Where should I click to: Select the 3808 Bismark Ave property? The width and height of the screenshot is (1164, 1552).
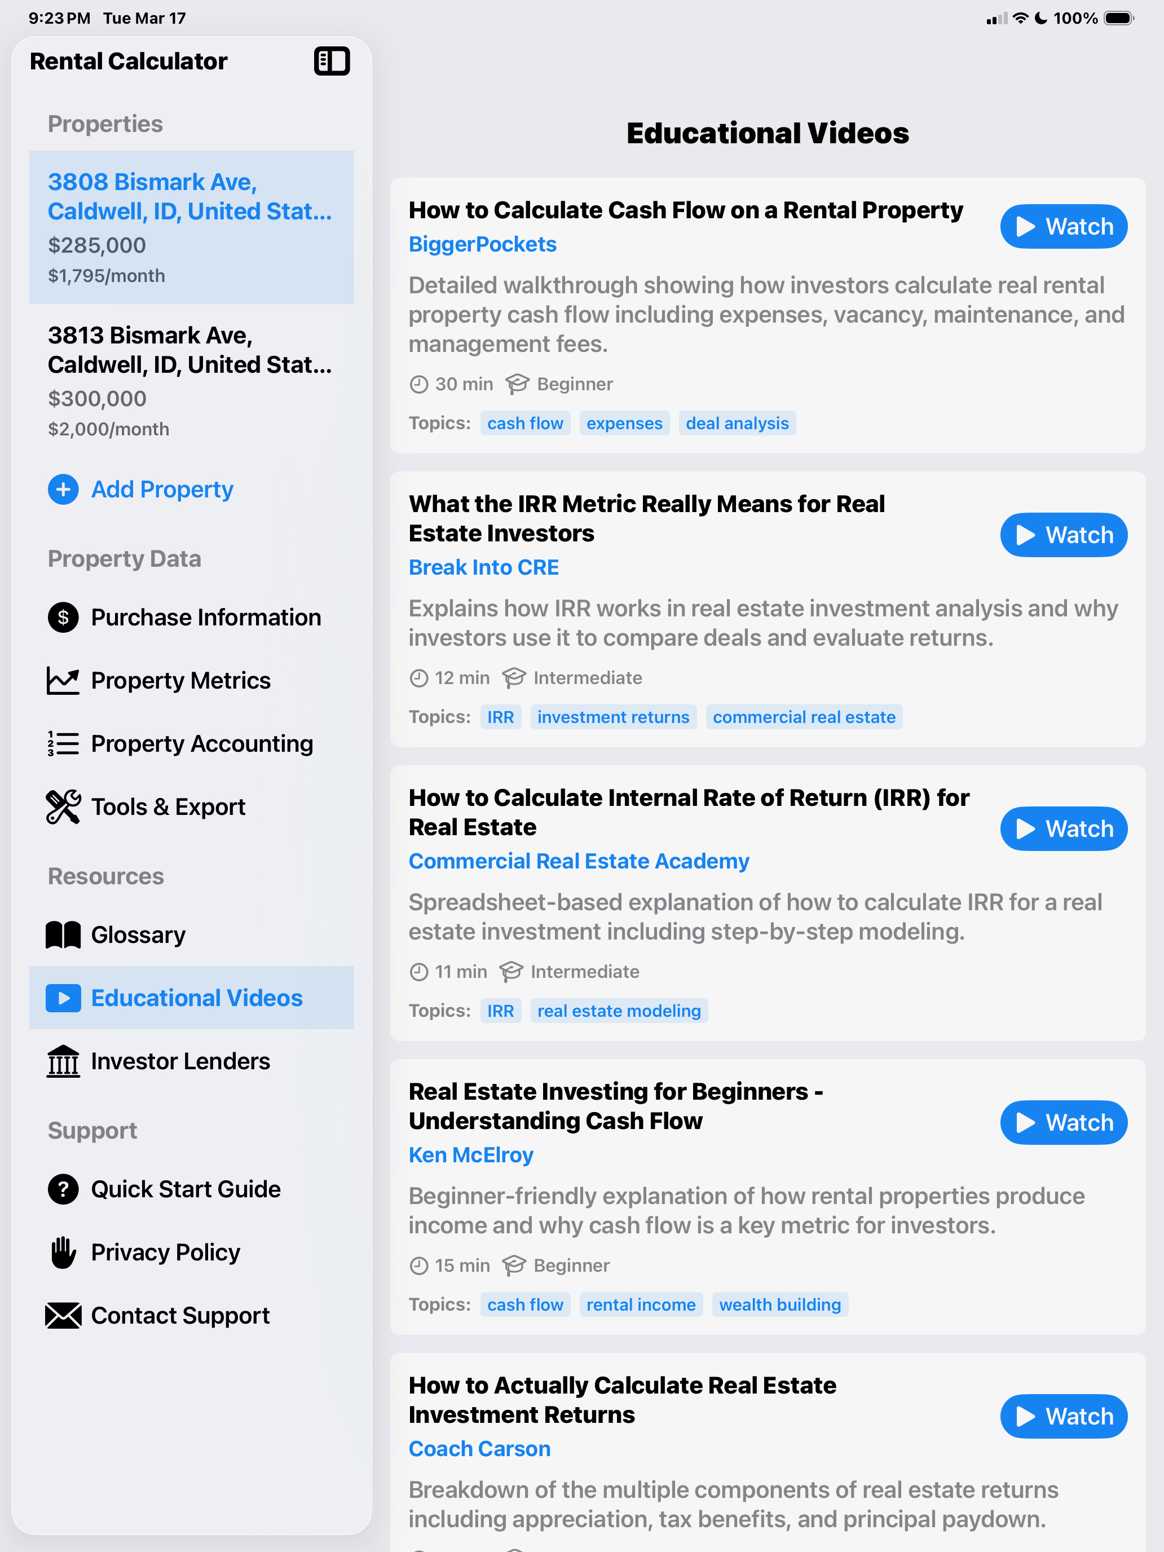click(x=191, y=227)
